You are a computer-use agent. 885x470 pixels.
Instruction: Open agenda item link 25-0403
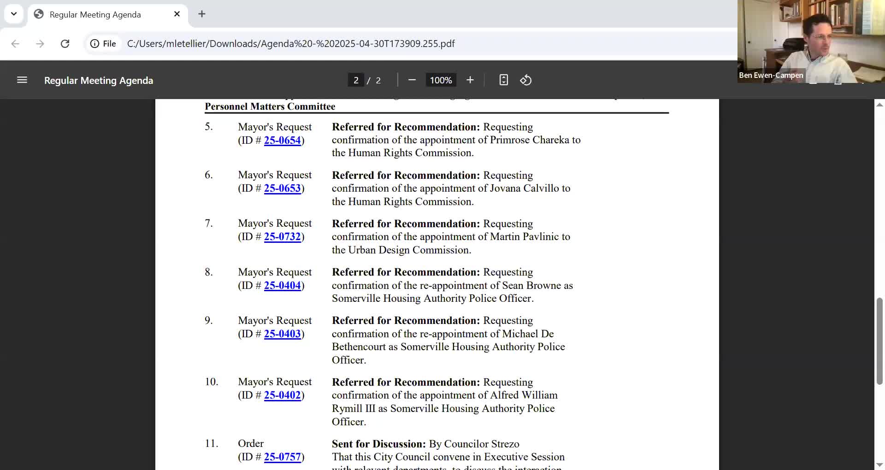(x=282, y=334)
